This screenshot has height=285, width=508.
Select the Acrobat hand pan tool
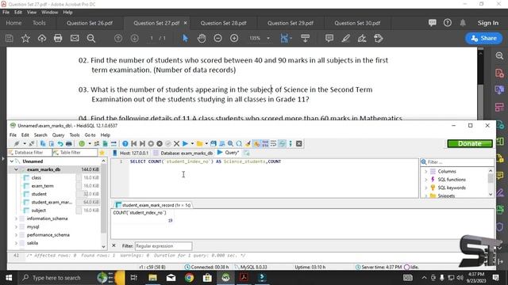point(202,39)
